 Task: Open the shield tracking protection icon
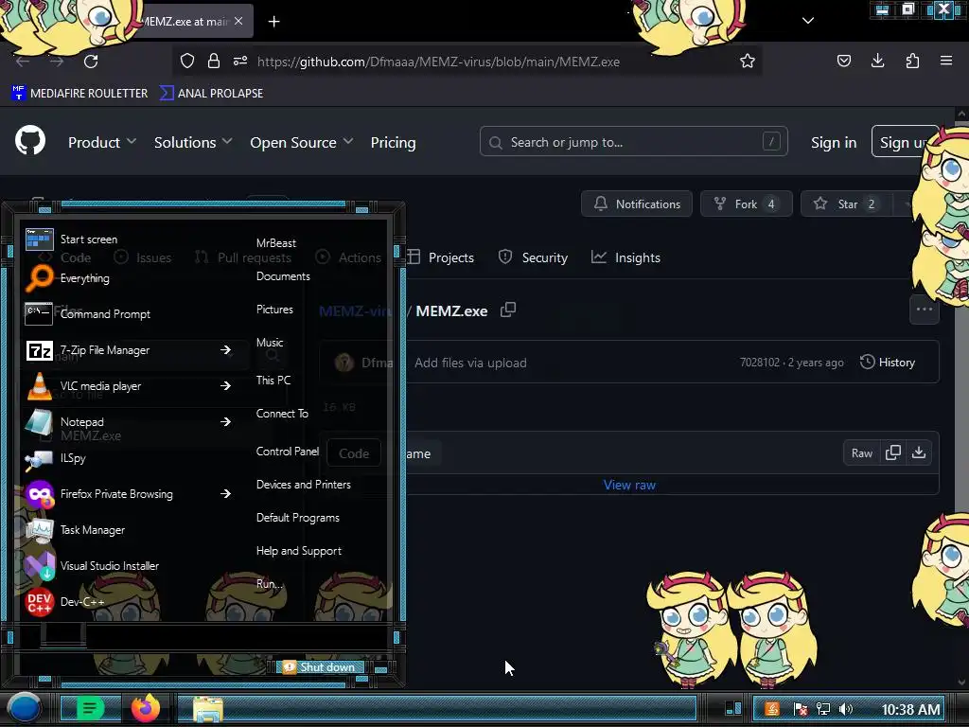(187, 61)
